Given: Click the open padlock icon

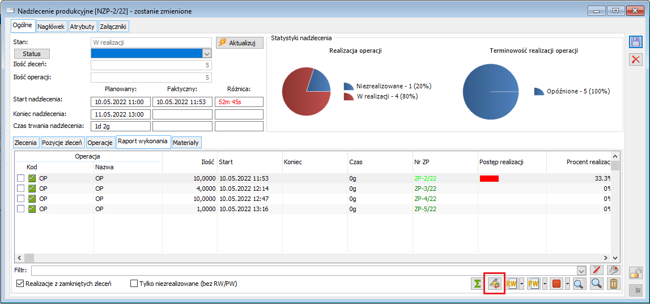Looking at the screenshot, I should 635,273.
